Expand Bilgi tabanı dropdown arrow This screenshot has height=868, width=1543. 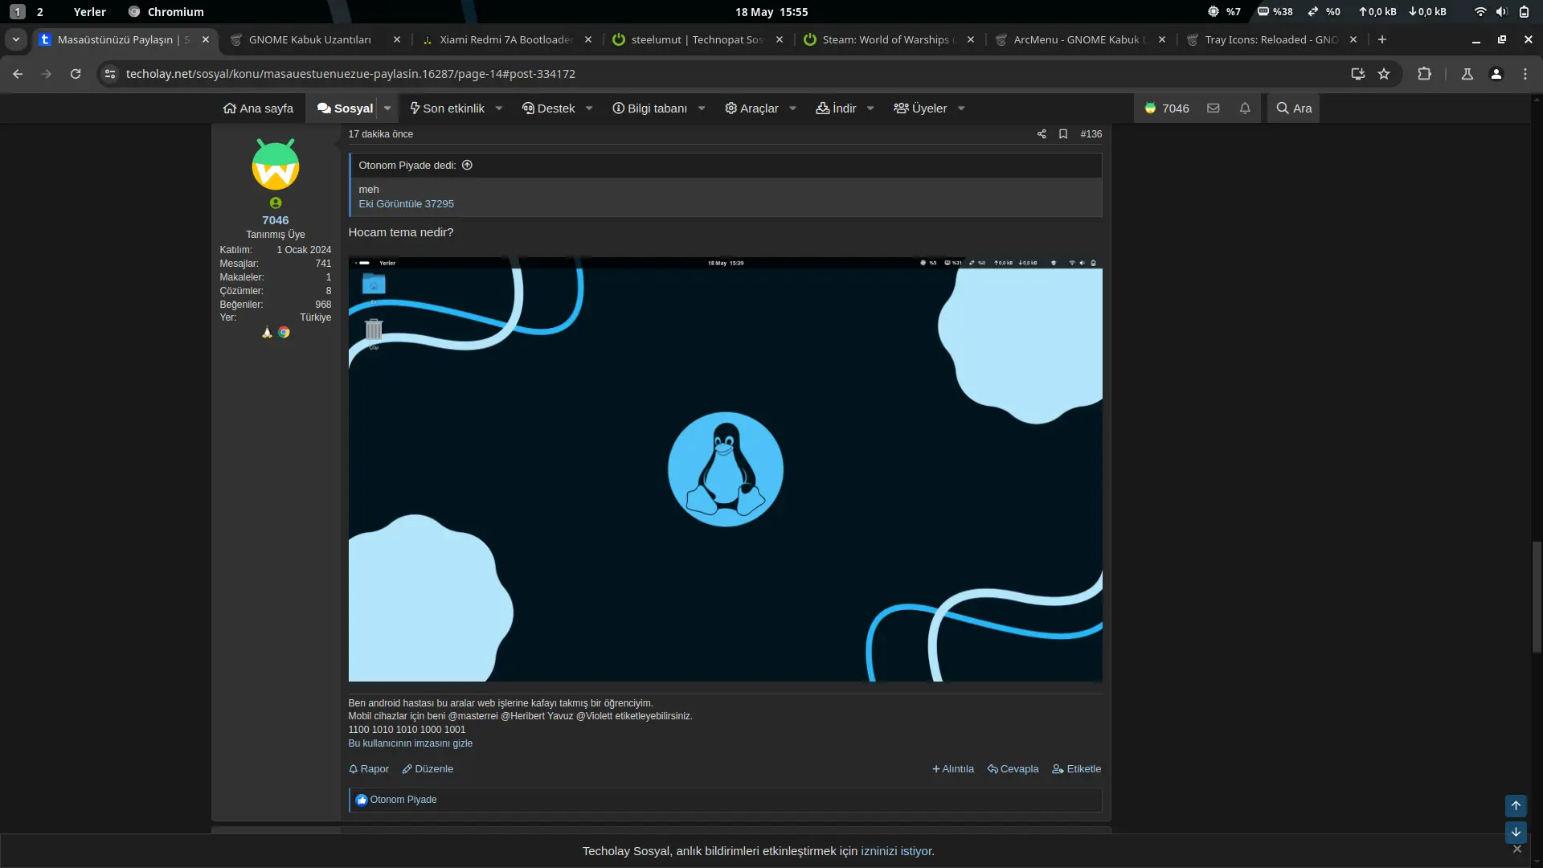coord(702,108)
